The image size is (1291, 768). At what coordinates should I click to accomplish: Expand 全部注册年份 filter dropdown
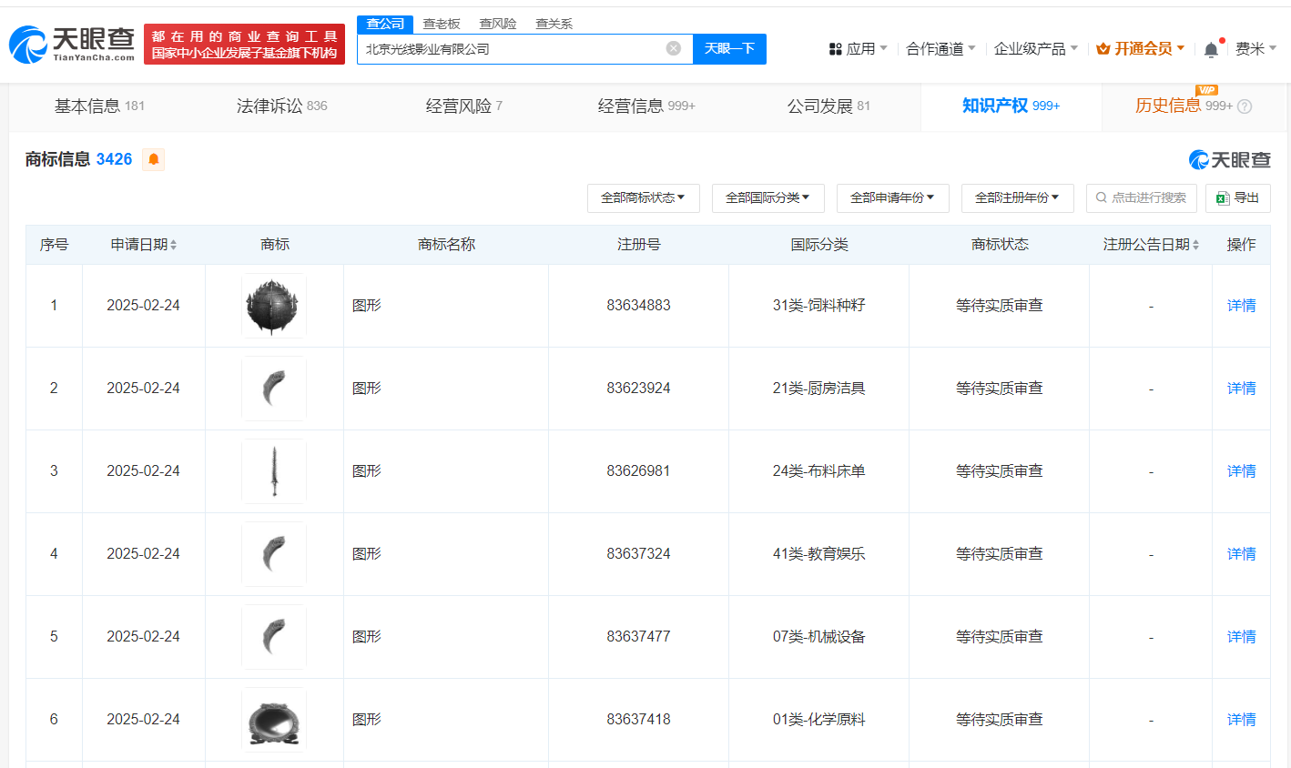point(1018,197)
